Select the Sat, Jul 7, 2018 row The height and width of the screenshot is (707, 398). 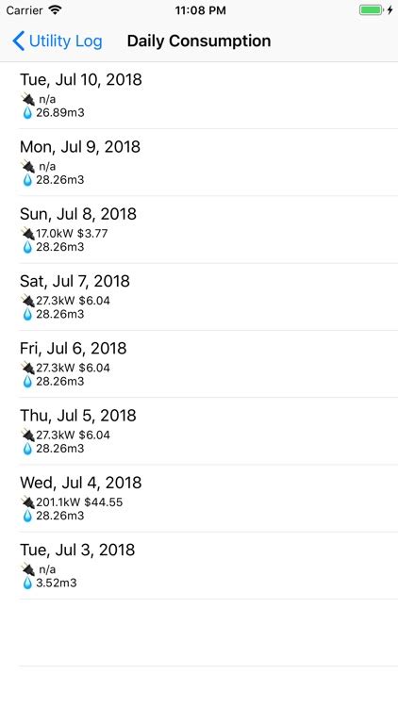coord(199,297)
